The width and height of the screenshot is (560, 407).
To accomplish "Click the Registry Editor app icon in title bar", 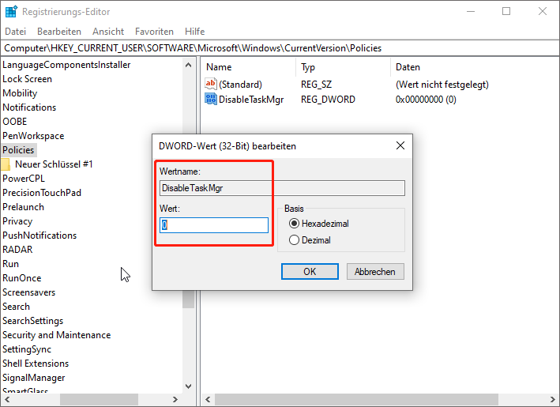I will point(11,11).
